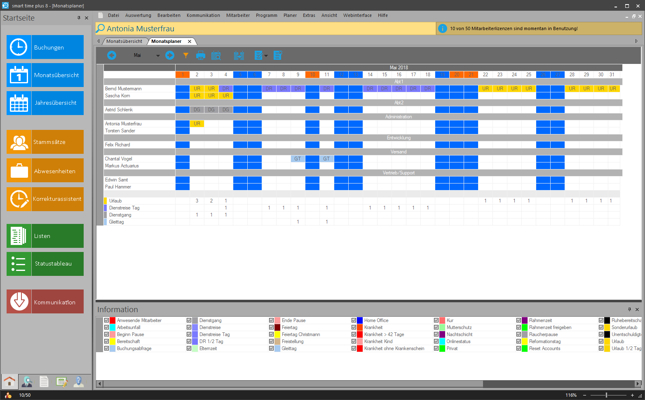Viewport: 645px width, 400px height.
Task: Advance to next month with right arrow
Action: click(170, 55)
